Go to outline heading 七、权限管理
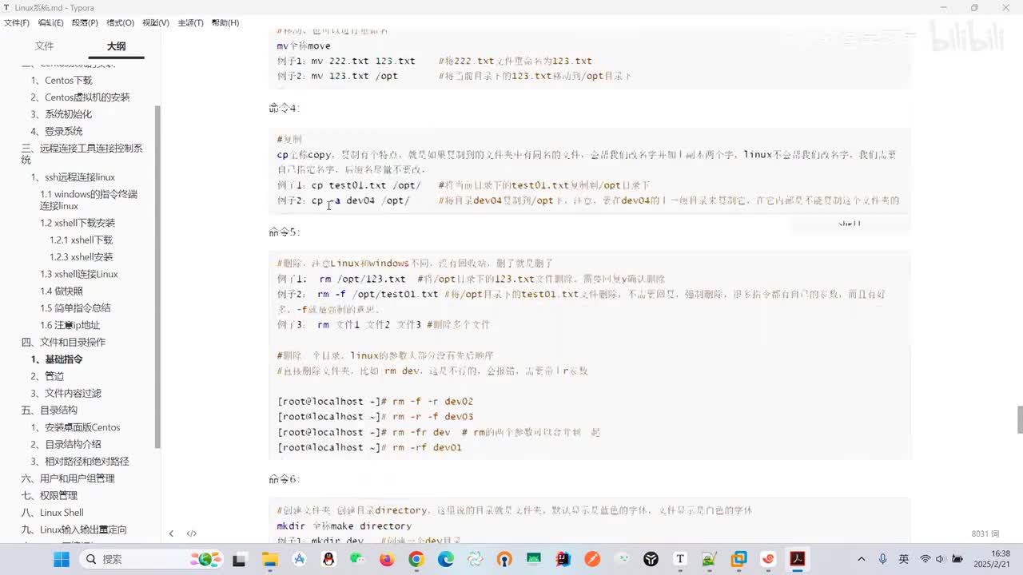1023x575 pixels. pyautogui.click(x=49, y=495)
